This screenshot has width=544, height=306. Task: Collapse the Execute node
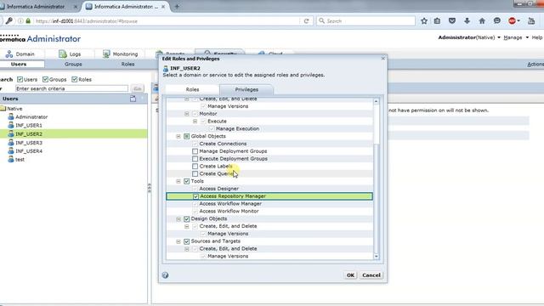[x=195, y=122]
